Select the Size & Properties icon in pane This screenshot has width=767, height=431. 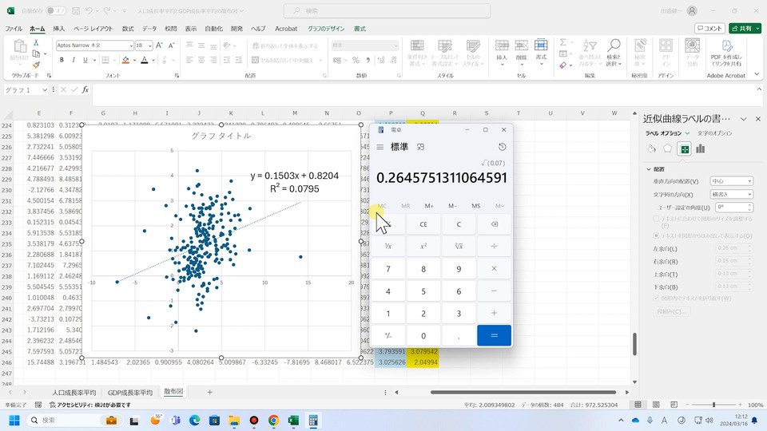[684, 148]
